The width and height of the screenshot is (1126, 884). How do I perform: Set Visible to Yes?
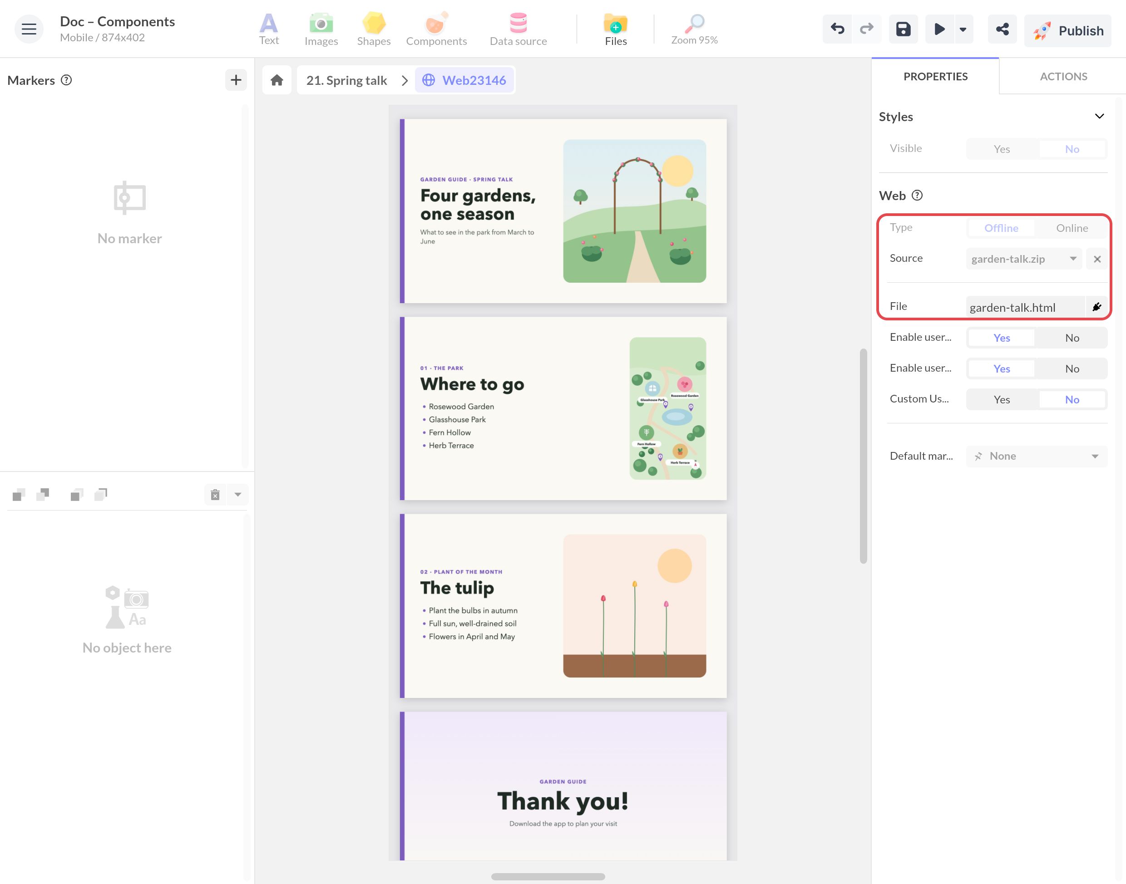tap(1002, 149)
